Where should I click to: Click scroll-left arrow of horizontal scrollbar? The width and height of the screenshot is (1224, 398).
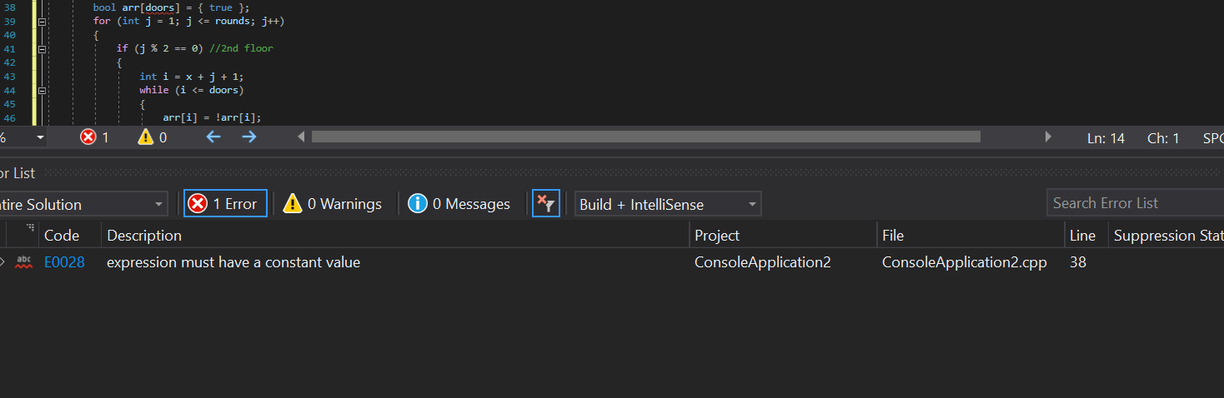coord(301,137)
